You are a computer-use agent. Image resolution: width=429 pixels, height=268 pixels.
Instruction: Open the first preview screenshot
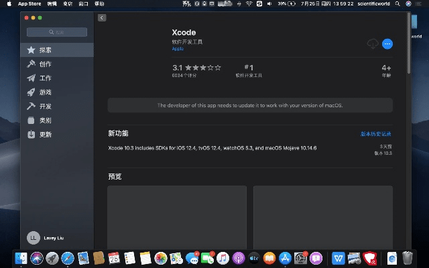pos(177,217)
